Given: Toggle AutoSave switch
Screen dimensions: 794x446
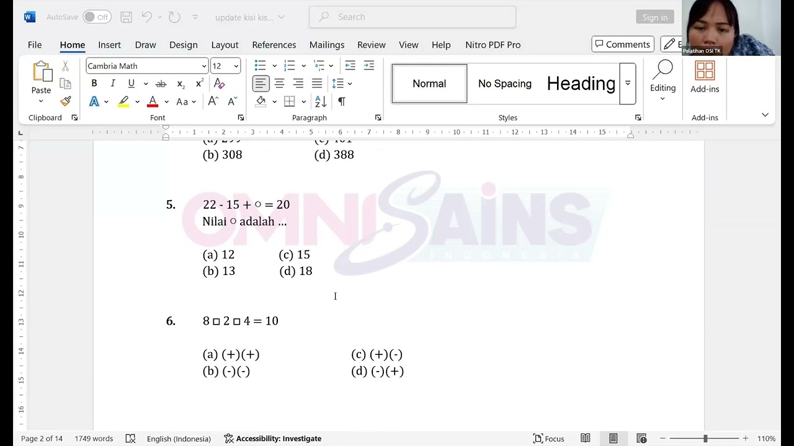Looking at the screenshot, I should 97,17.
